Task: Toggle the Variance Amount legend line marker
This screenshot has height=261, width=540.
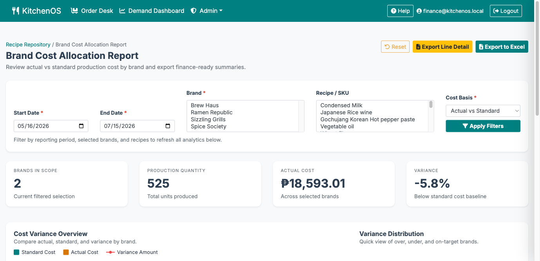Action: pos(110,252)
